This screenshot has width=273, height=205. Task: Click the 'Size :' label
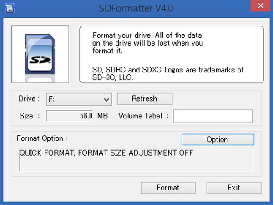pyautogui.click(x=30, y=116)
